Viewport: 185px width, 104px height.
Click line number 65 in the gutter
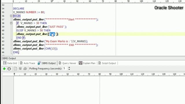3,49
